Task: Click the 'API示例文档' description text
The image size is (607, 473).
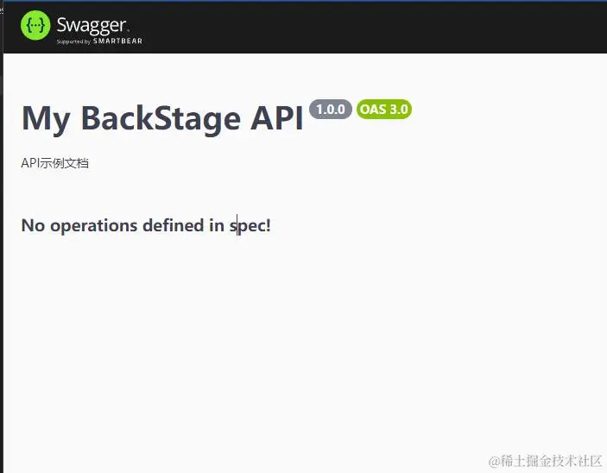Action: click(x=54, y=163)
